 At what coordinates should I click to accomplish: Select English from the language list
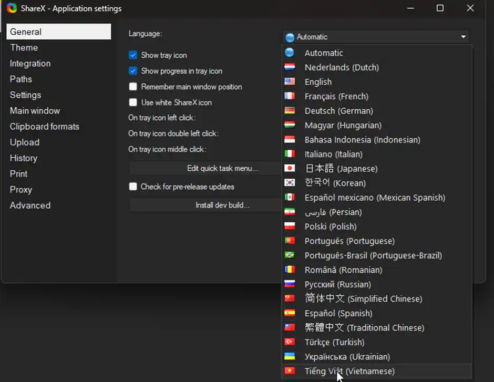[x=318, y=82]
